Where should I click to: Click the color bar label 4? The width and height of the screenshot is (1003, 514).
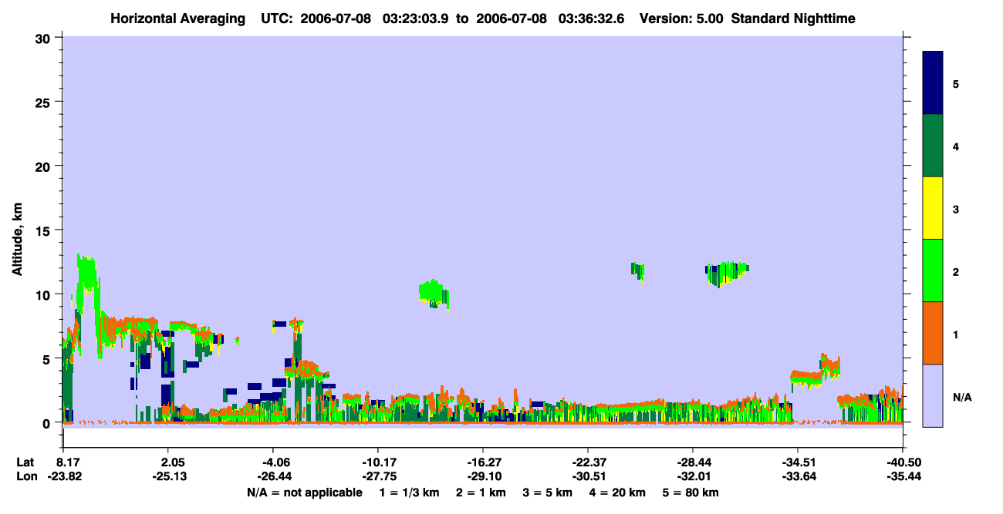(956, 146)
